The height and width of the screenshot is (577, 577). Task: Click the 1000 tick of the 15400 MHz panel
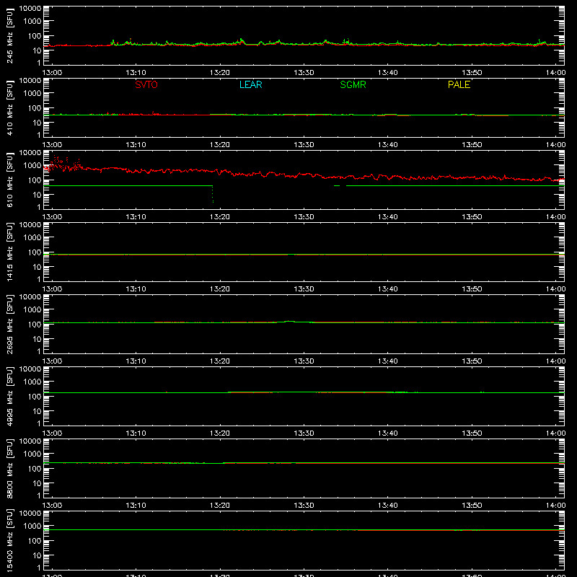pyautogui.click(x=32, y=527)
